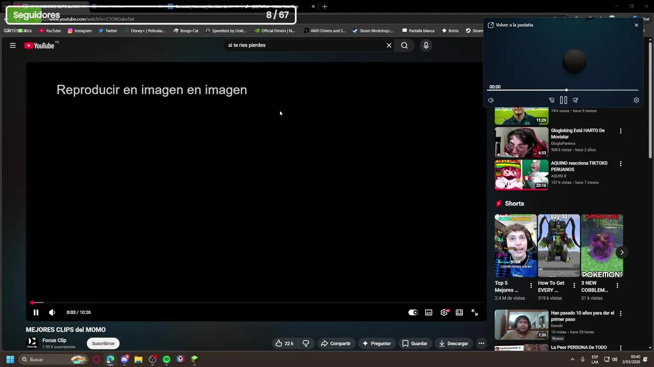The height and width of the screenshot is (367, 654).
Task: Switch to theater mode view
Action: click(x=459, y=312)
